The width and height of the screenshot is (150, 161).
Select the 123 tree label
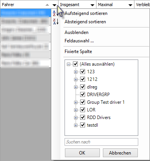[91, 72]
